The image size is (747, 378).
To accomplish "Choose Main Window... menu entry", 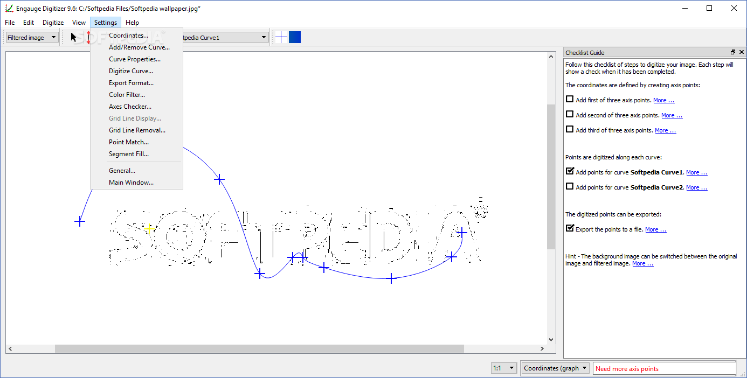I will [x=137, y=183].
